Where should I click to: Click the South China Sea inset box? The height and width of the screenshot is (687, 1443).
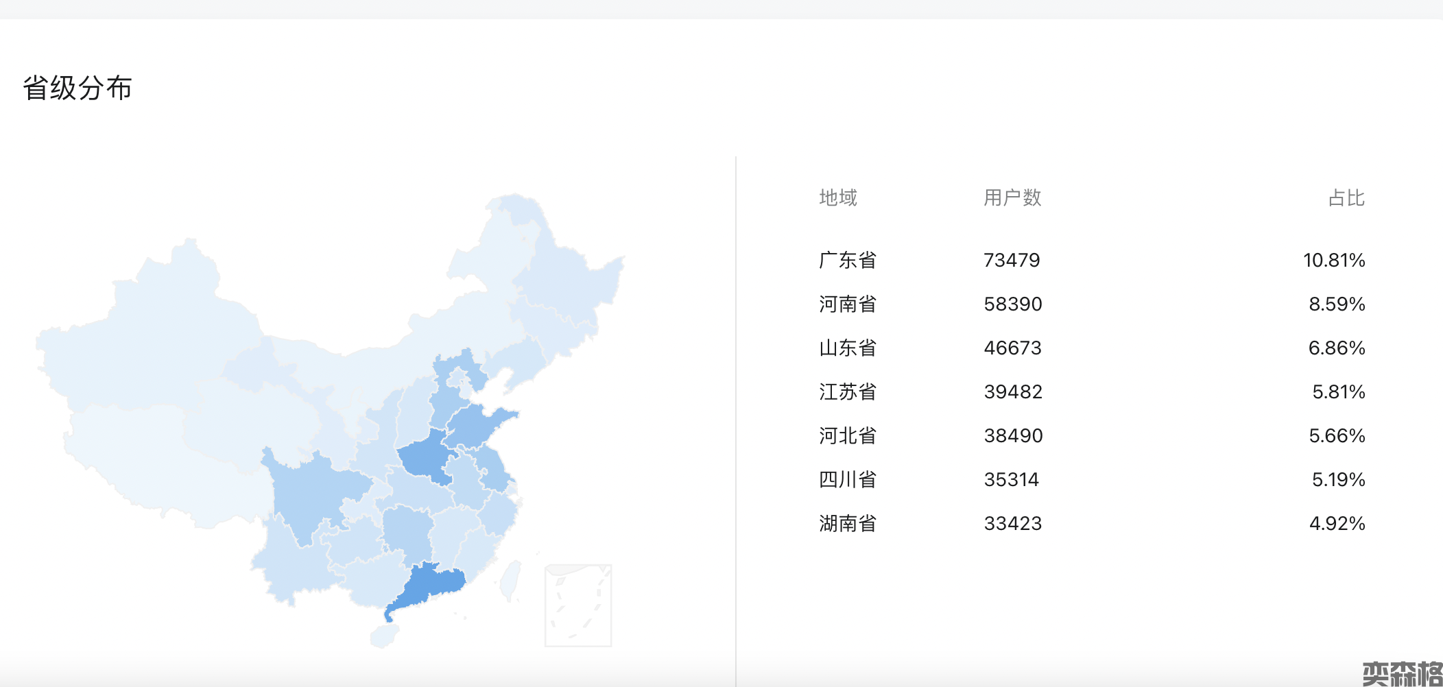click(577, 605)
